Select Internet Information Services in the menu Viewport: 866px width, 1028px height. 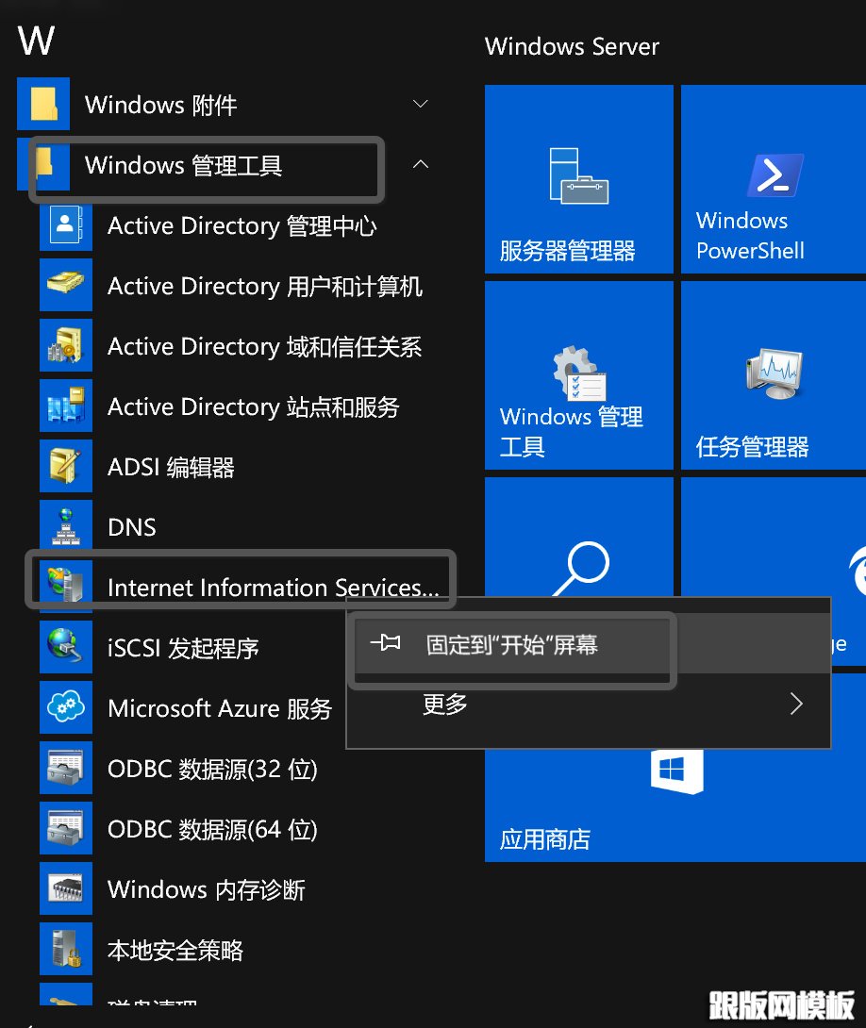click(x=272, y=588)
